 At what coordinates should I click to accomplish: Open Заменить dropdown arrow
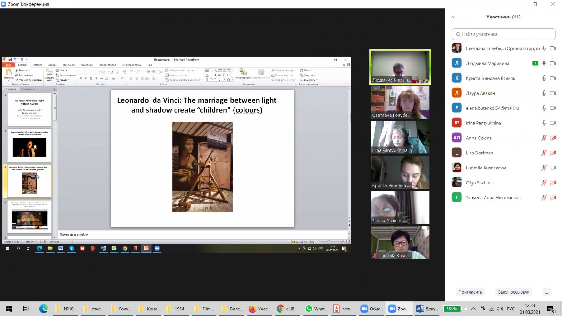click(x=317, y=75)
